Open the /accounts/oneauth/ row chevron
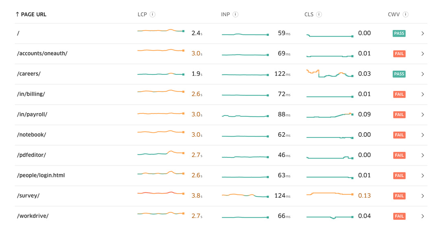Image resolution: width=443 pixels, height=240 pixels. coord(423,54)
